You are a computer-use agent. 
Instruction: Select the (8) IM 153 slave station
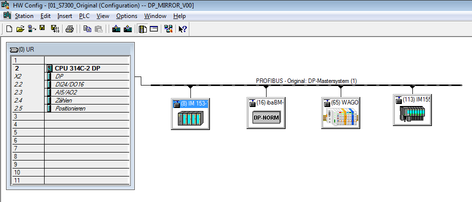tap(190, 113)
